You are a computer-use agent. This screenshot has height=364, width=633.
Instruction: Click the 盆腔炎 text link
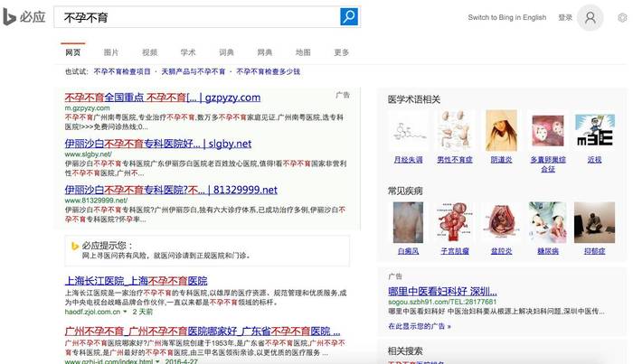pos(501,251)
